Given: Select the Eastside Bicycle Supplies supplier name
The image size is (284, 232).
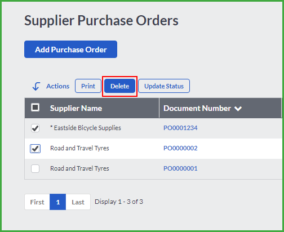Looking at the screenshot, I should (x=86, y=128).
